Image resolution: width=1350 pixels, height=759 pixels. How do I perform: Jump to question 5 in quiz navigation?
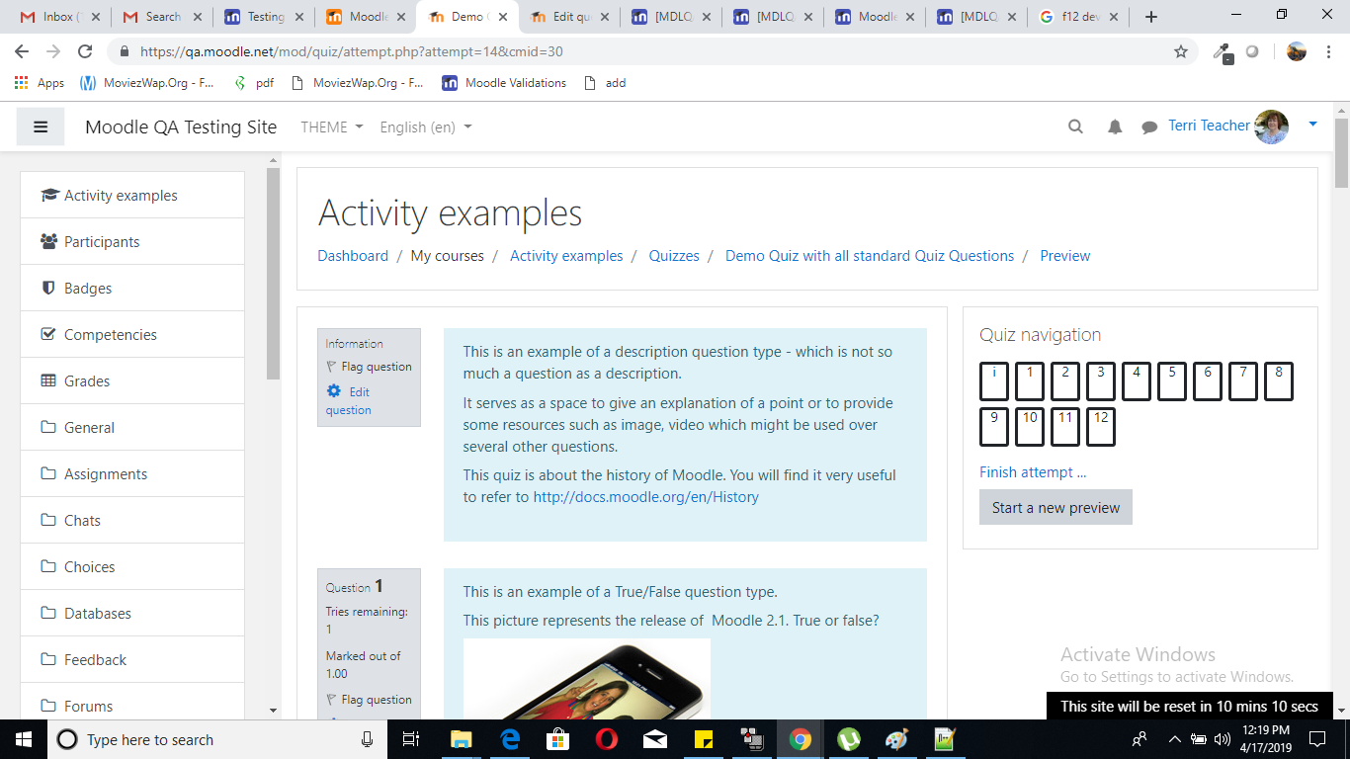[x=1172, y=381]
